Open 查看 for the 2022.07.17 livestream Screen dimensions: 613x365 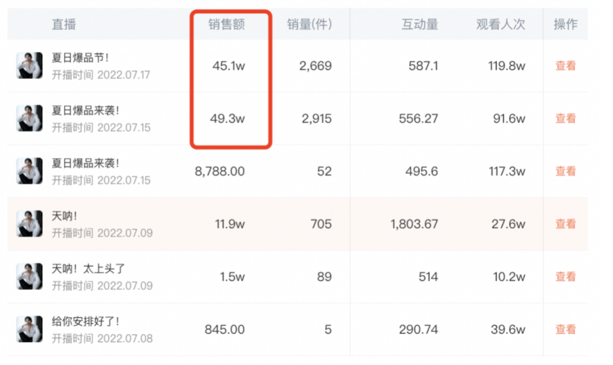[565, 66]
